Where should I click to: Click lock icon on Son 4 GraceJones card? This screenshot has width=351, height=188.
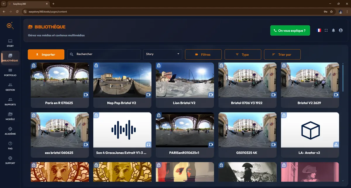96,115
